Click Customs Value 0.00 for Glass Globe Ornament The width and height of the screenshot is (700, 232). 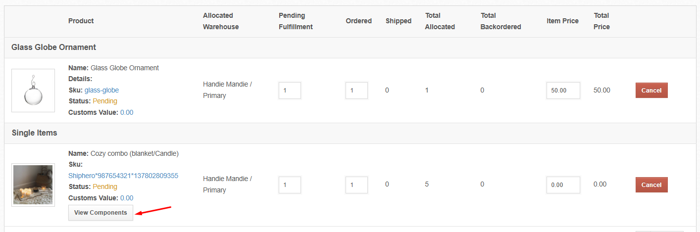pos(127,112)
